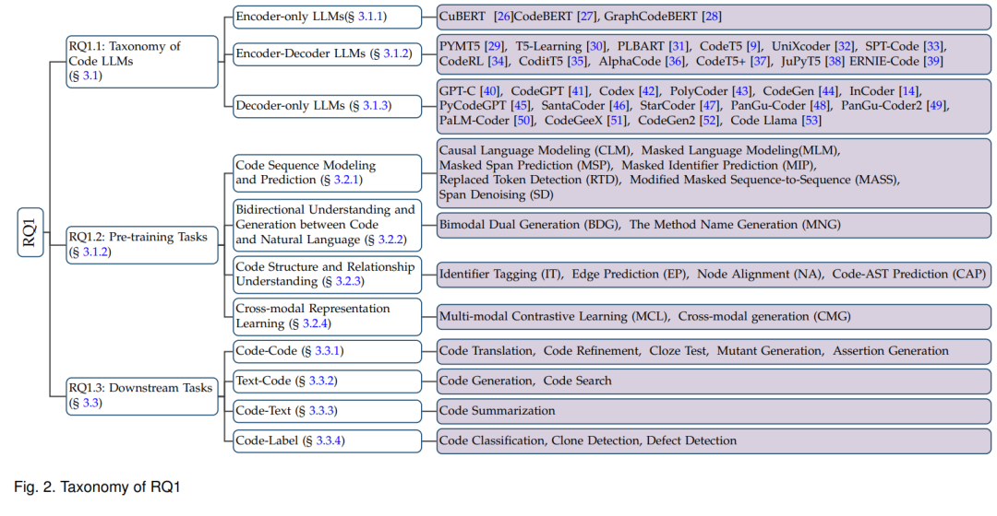Click 'Code Search' in Text-Code row
Image resolution: width=997 pixels, height=516 pixels.
click(577, 381)
